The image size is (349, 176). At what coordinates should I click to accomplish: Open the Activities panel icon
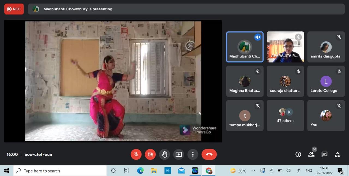point(338,154)
